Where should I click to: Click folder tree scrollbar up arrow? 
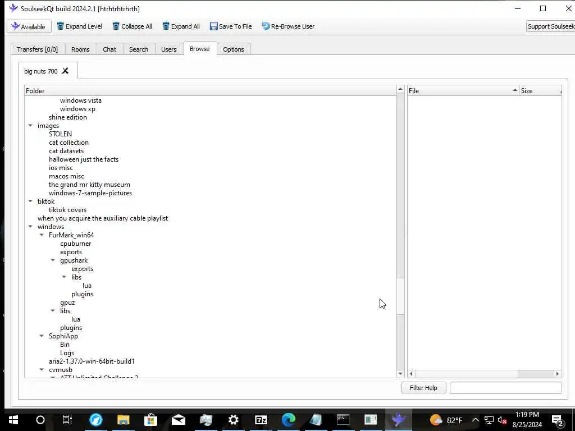click(x=400, y=89)
